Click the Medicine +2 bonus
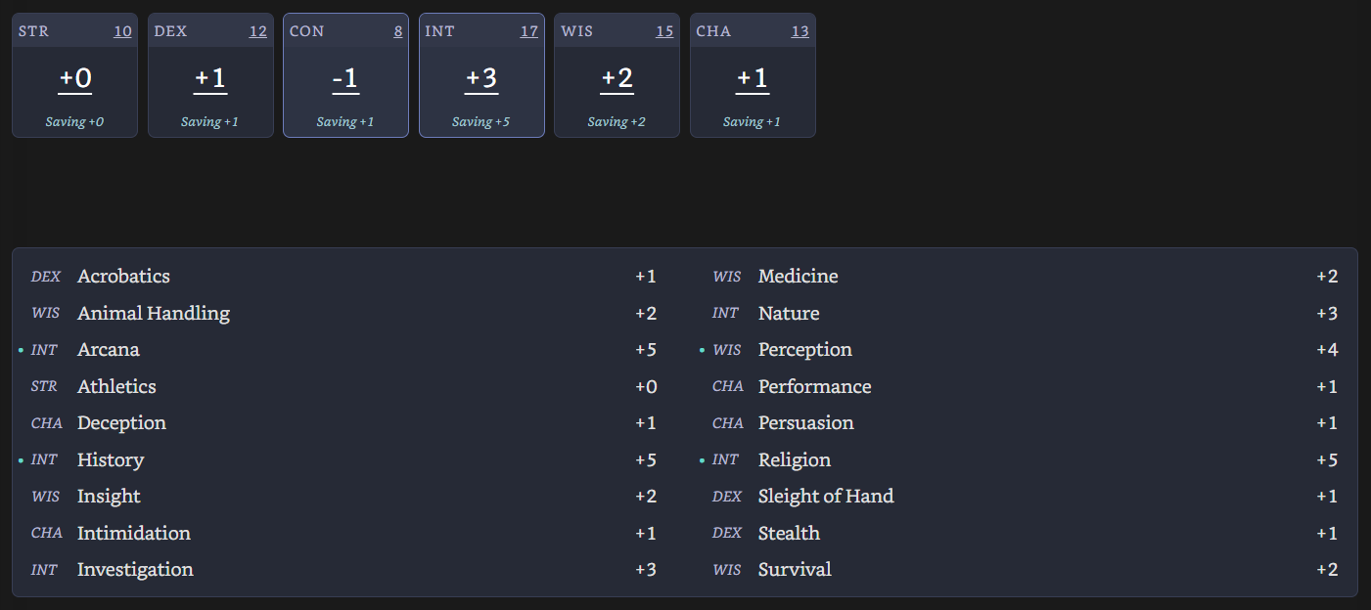 tap(1326, 277)
